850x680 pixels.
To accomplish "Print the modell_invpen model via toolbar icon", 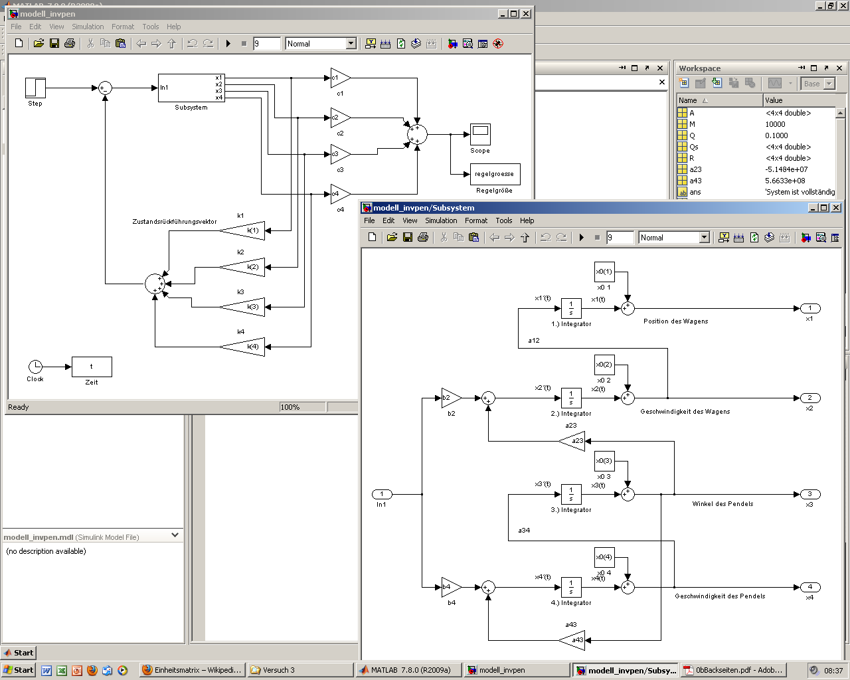I will point(70,43).
